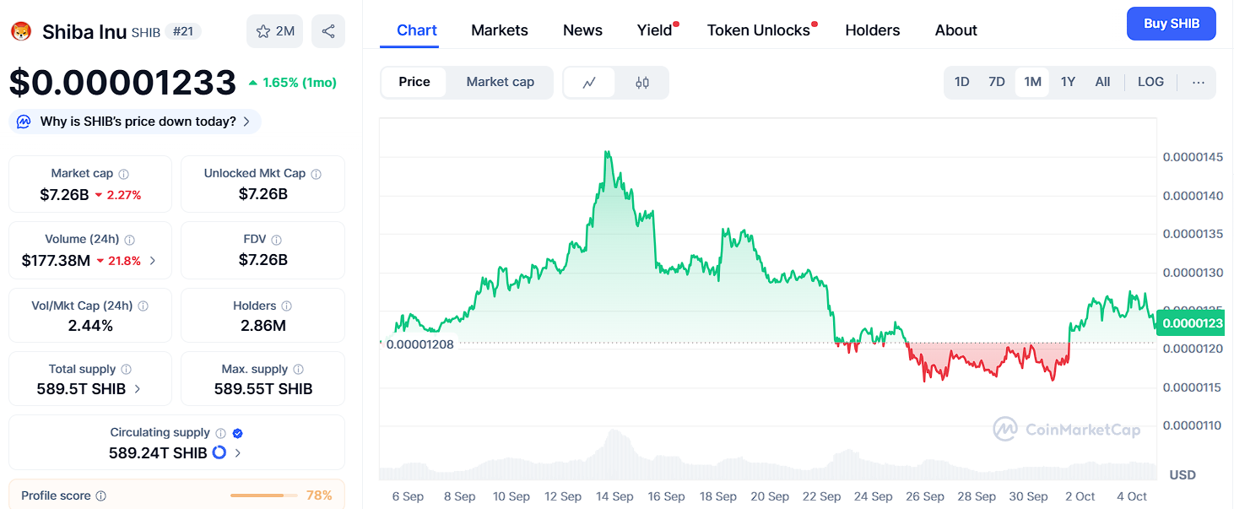Open chart more options ellipsis menu
The image size is (1234, 509).
(1199, 82)
